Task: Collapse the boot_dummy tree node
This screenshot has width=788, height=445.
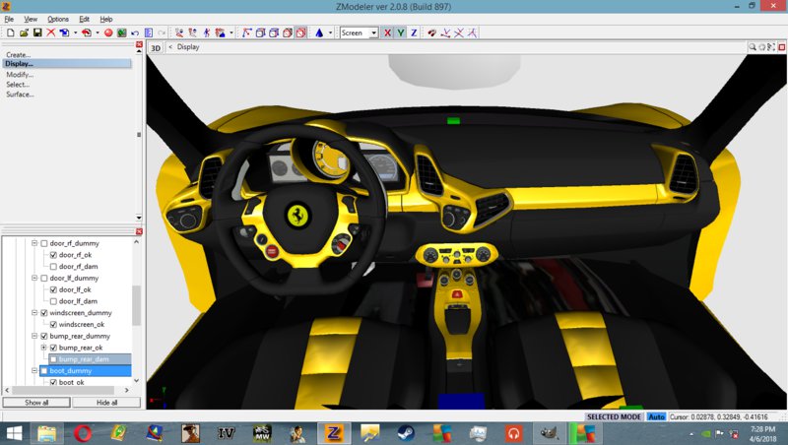Action: point(34,370)
